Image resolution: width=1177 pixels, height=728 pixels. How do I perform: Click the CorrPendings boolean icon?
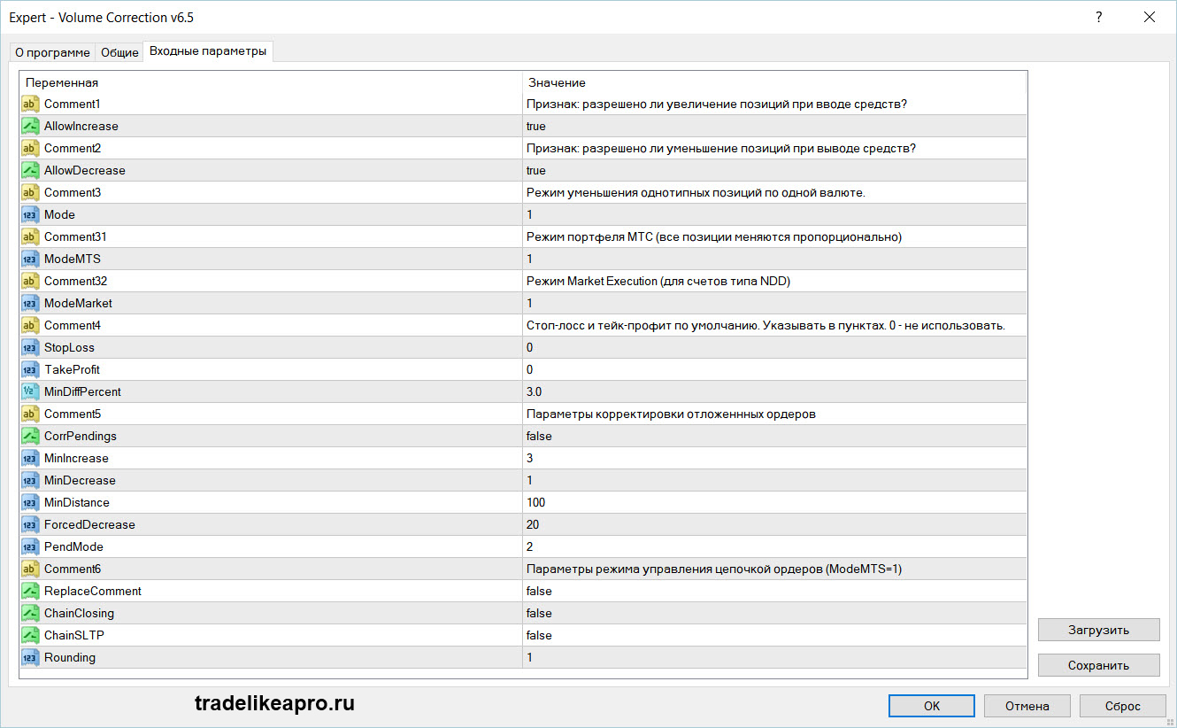[30, 436]
